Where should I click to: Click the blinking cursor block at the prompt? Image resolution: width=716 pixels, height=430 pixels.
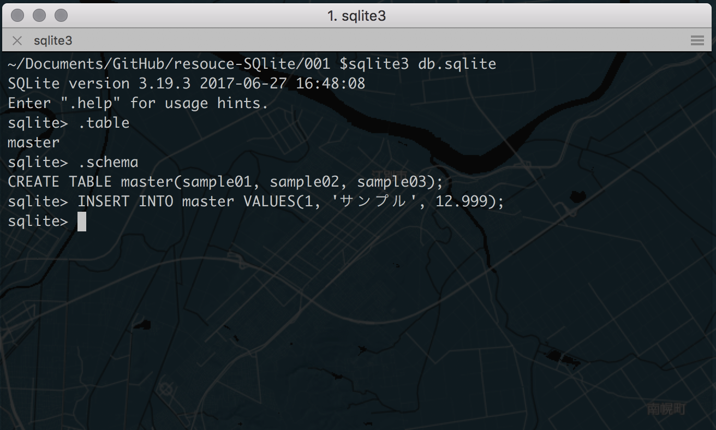point(82,222)
